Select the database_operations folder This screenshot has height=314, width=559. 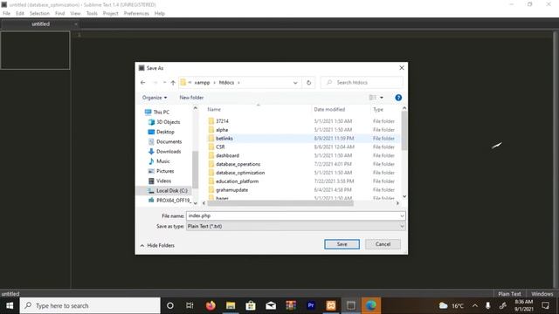pos(238,164)
